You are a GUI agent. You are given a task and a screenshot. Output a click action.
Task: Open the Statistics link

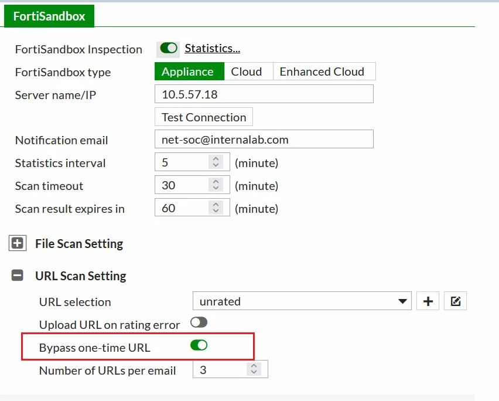coord(212,49)
